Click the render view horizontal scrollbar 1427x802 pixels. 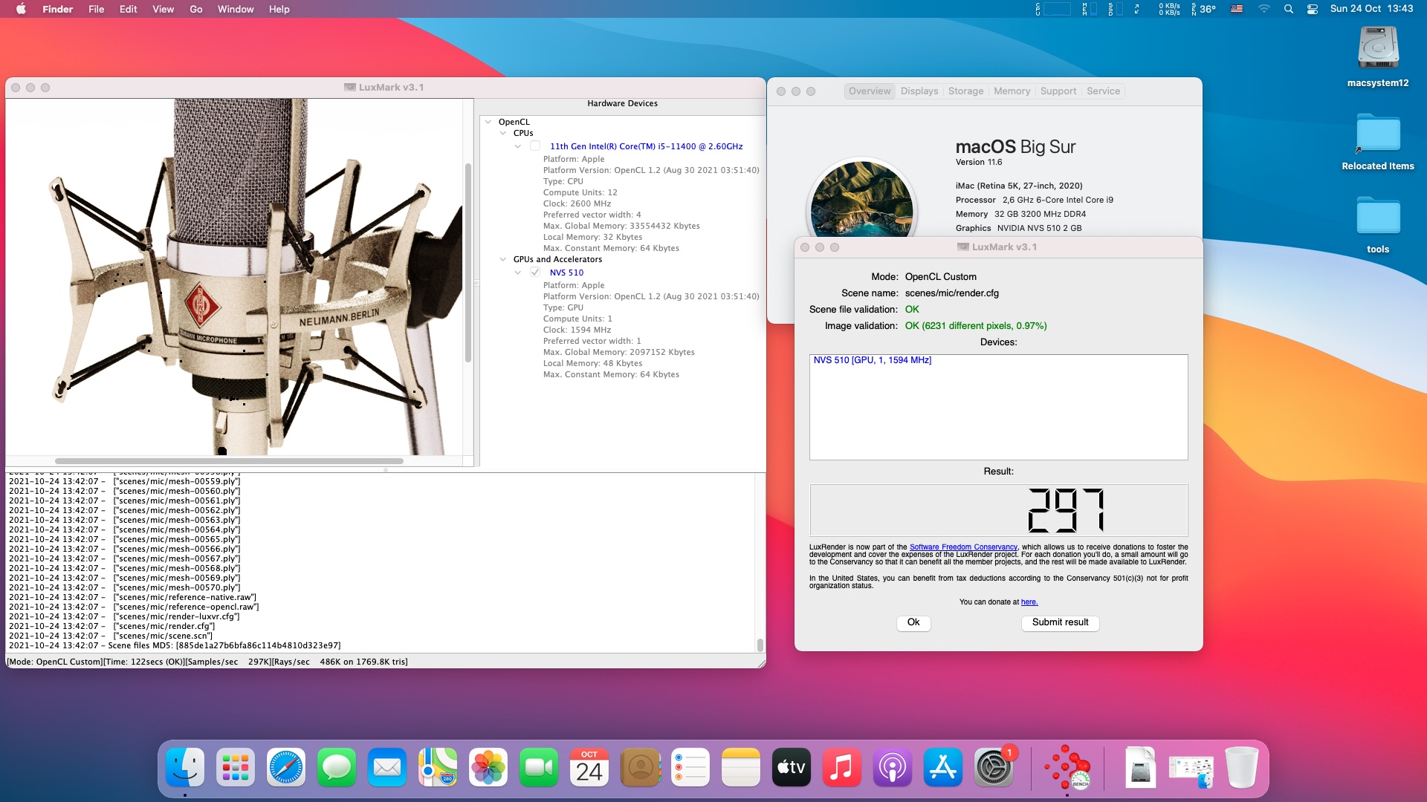coord(229,461)
